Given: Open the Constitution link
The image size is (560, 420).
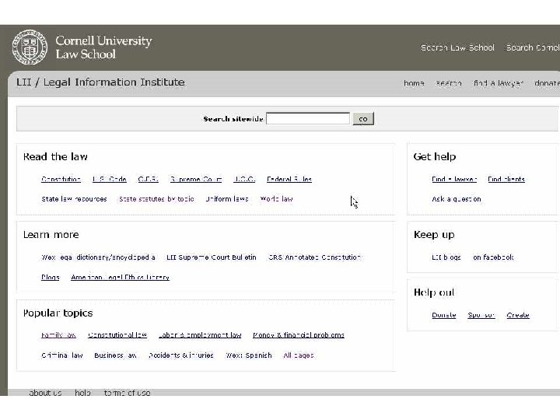Looking at the screenshot, I should click(61, 179).
